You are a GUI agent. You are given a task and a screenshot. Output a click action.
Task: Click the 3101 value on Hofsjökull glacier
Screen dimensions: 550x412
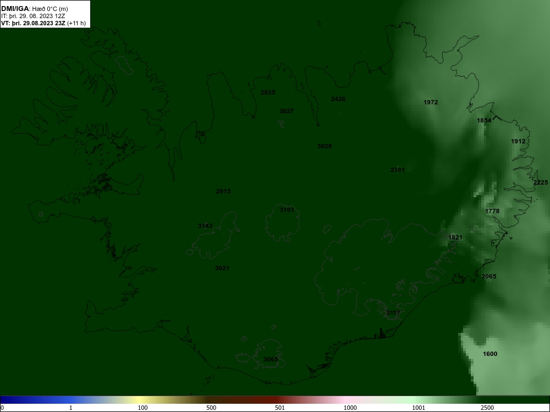[287, 210]
